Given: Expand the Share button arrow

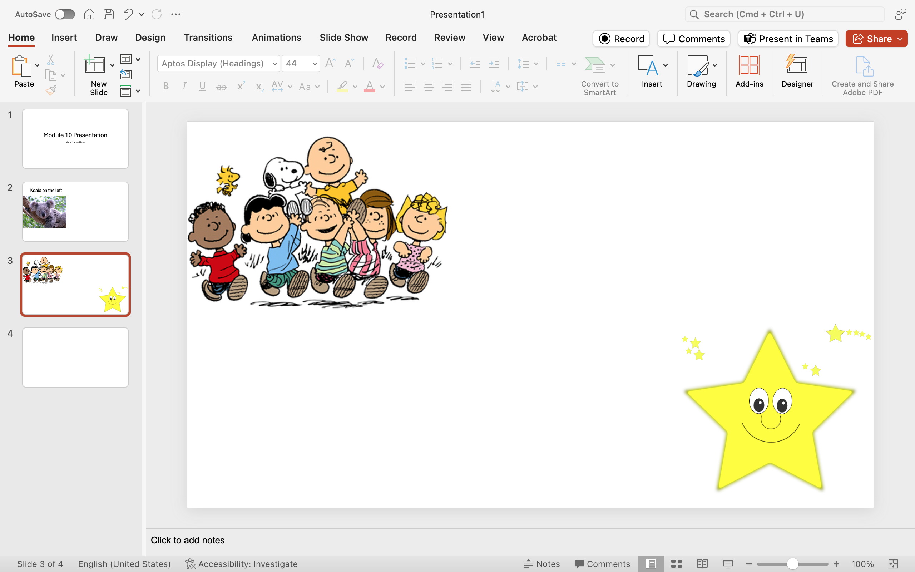Looking at the screenshot, I should [x=900, y=39].
